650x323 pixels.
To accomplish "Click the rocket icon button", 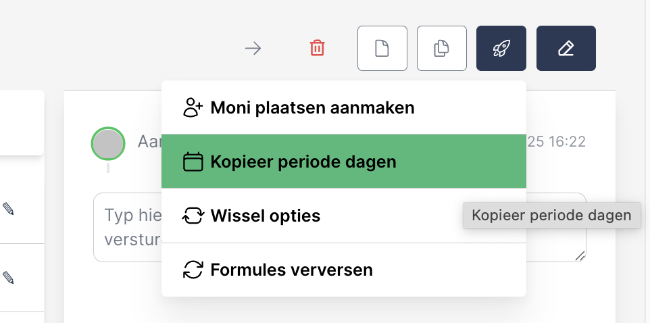I will tap(501, 49).
